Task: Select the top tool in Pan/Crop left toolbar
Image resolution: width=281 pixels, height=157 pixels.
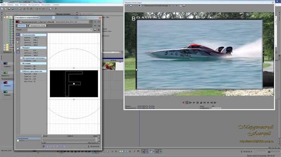Action: pyautogui.click(x=18, y=35)
